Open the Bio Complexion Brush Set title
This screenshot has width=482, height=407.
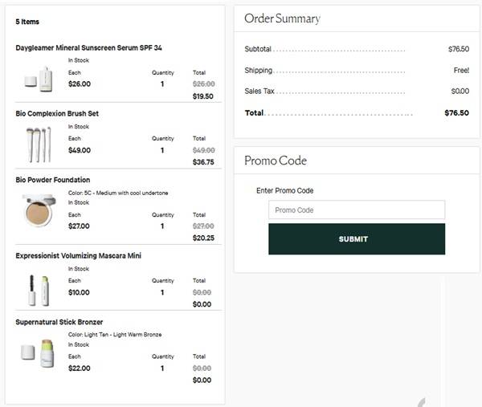57,114
